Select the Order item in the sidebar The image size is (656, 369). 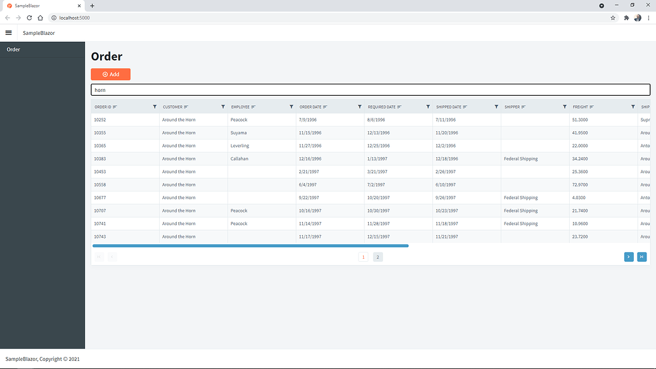pos(13,49)
